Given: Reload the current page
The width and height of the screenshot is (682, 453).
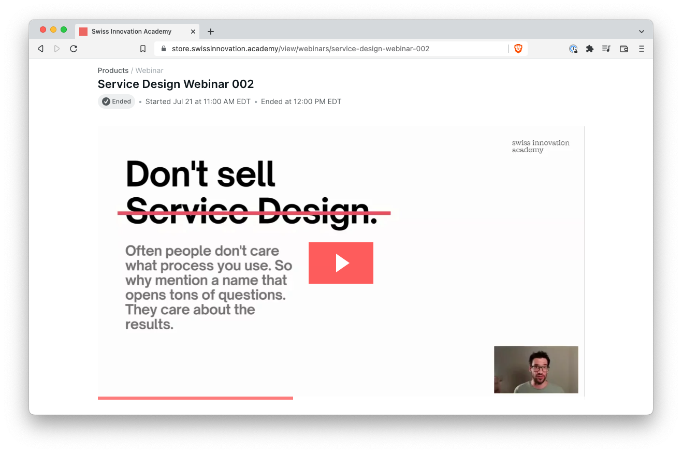Looking at the screenshot, I should (x=74, y=49).
